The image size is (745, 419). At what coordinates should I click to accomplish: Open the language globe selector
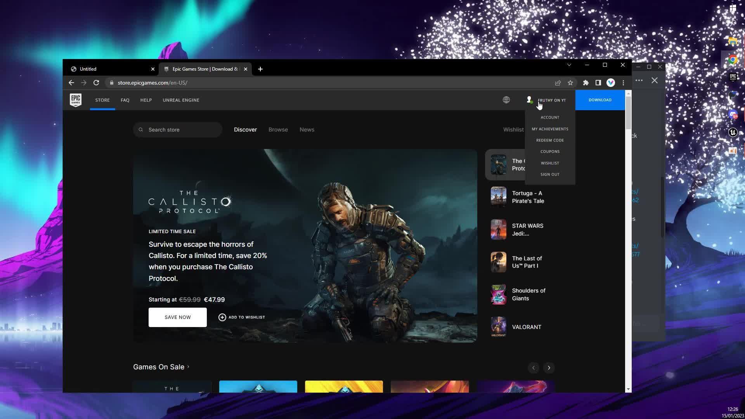coord(506,100)
